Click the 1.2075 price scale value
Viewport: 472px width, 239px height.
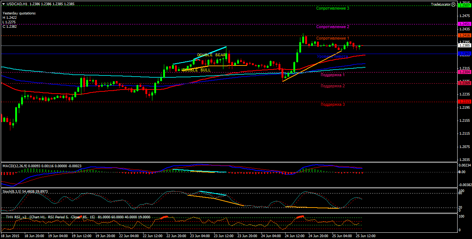(464, 147)
